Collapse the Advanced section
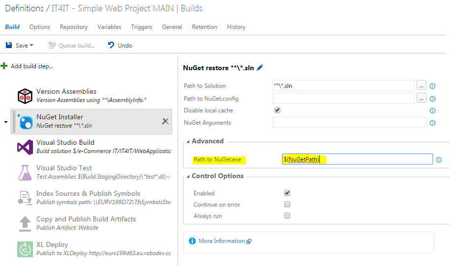This screenshot has width=450, height=266. point(188,141)
